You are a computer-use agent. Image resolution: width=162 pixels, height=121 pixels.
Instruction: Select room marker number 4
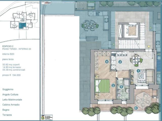(107, 62)
